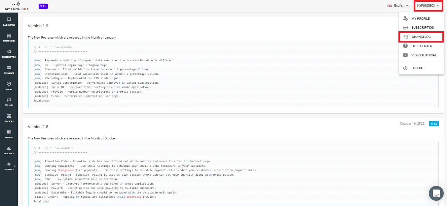Toggle the MYFUNDBOX account dropdown
The height and width of the screenshot is (206, 447).
[428, 6]
